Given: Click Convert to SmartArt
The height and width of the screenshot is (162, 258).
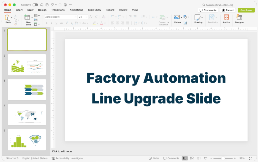Looking at the screenshot, I should (x=164, y=20).
